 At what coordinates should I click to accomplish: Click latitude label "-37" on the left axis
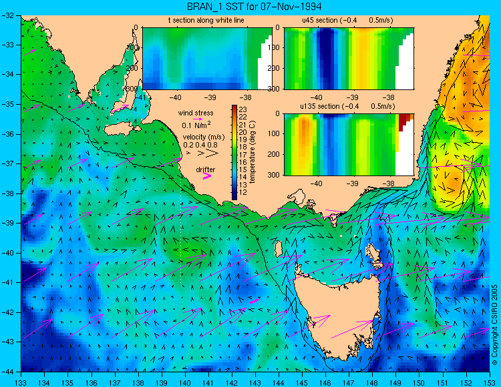[x=8, y=163]
